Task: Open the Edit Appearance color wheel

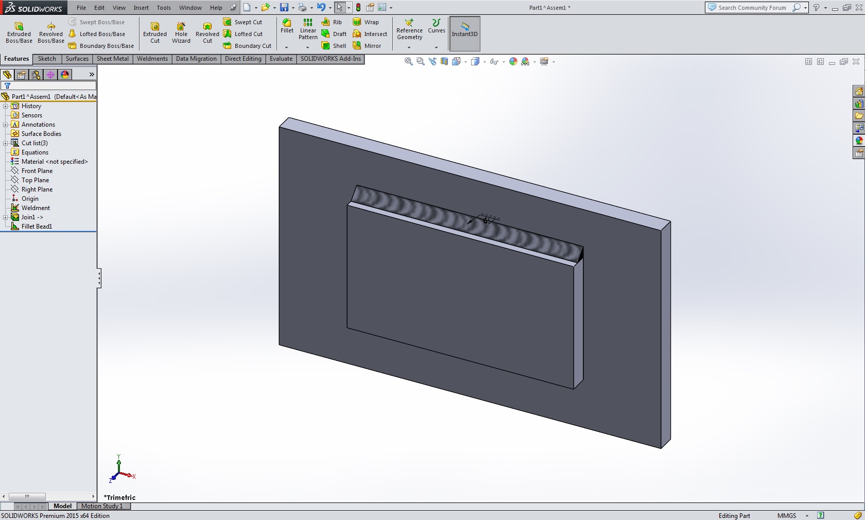Action: pyautogui.click(x=513, y=61)
